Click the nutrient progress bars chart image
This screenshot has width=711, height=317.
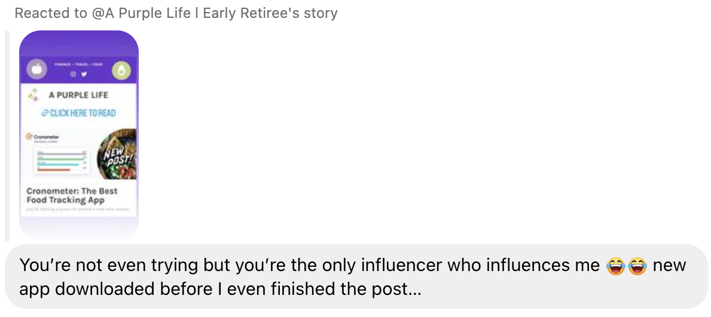(62, 161)
